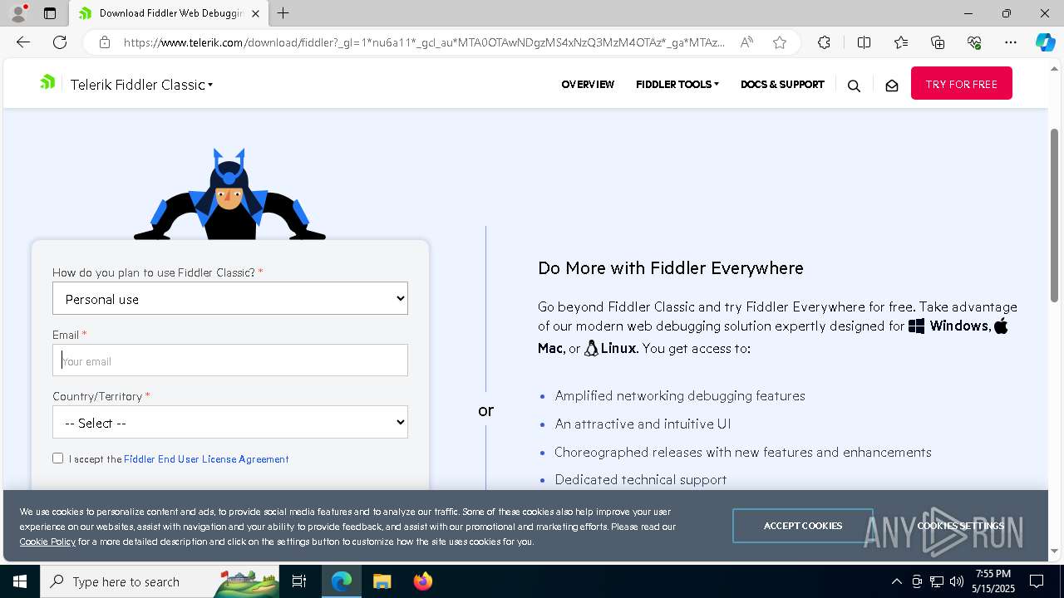Click the volume speaker tray icon
1064x598 pixels.
coord(956,581)
